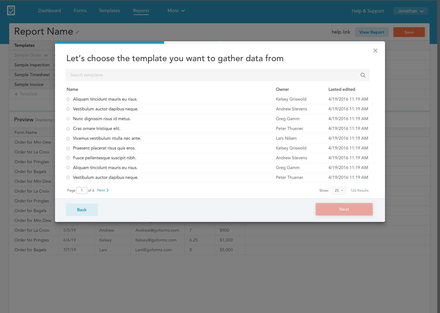
Task: Open the More menu dropdown
Action: click(176, 11)
